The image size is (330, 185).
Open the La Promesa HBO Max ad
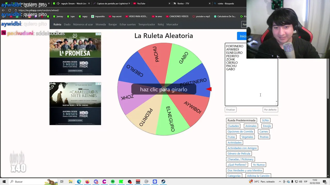coord(75,54)
